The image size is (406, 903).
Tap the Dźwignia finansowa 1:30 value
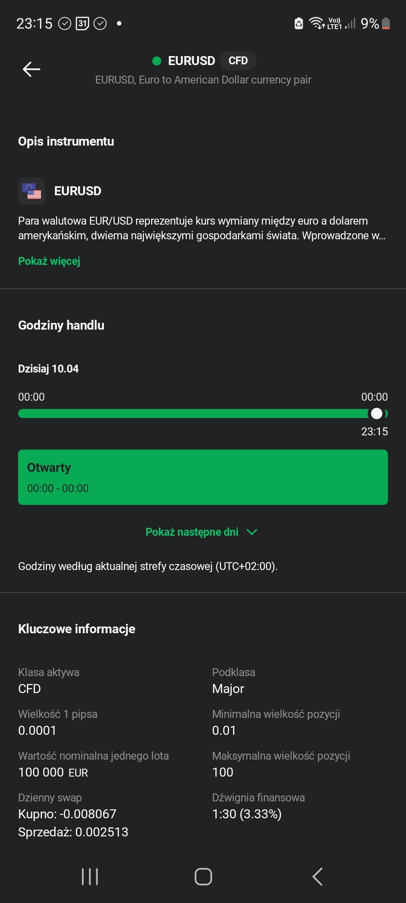(247, 814)
